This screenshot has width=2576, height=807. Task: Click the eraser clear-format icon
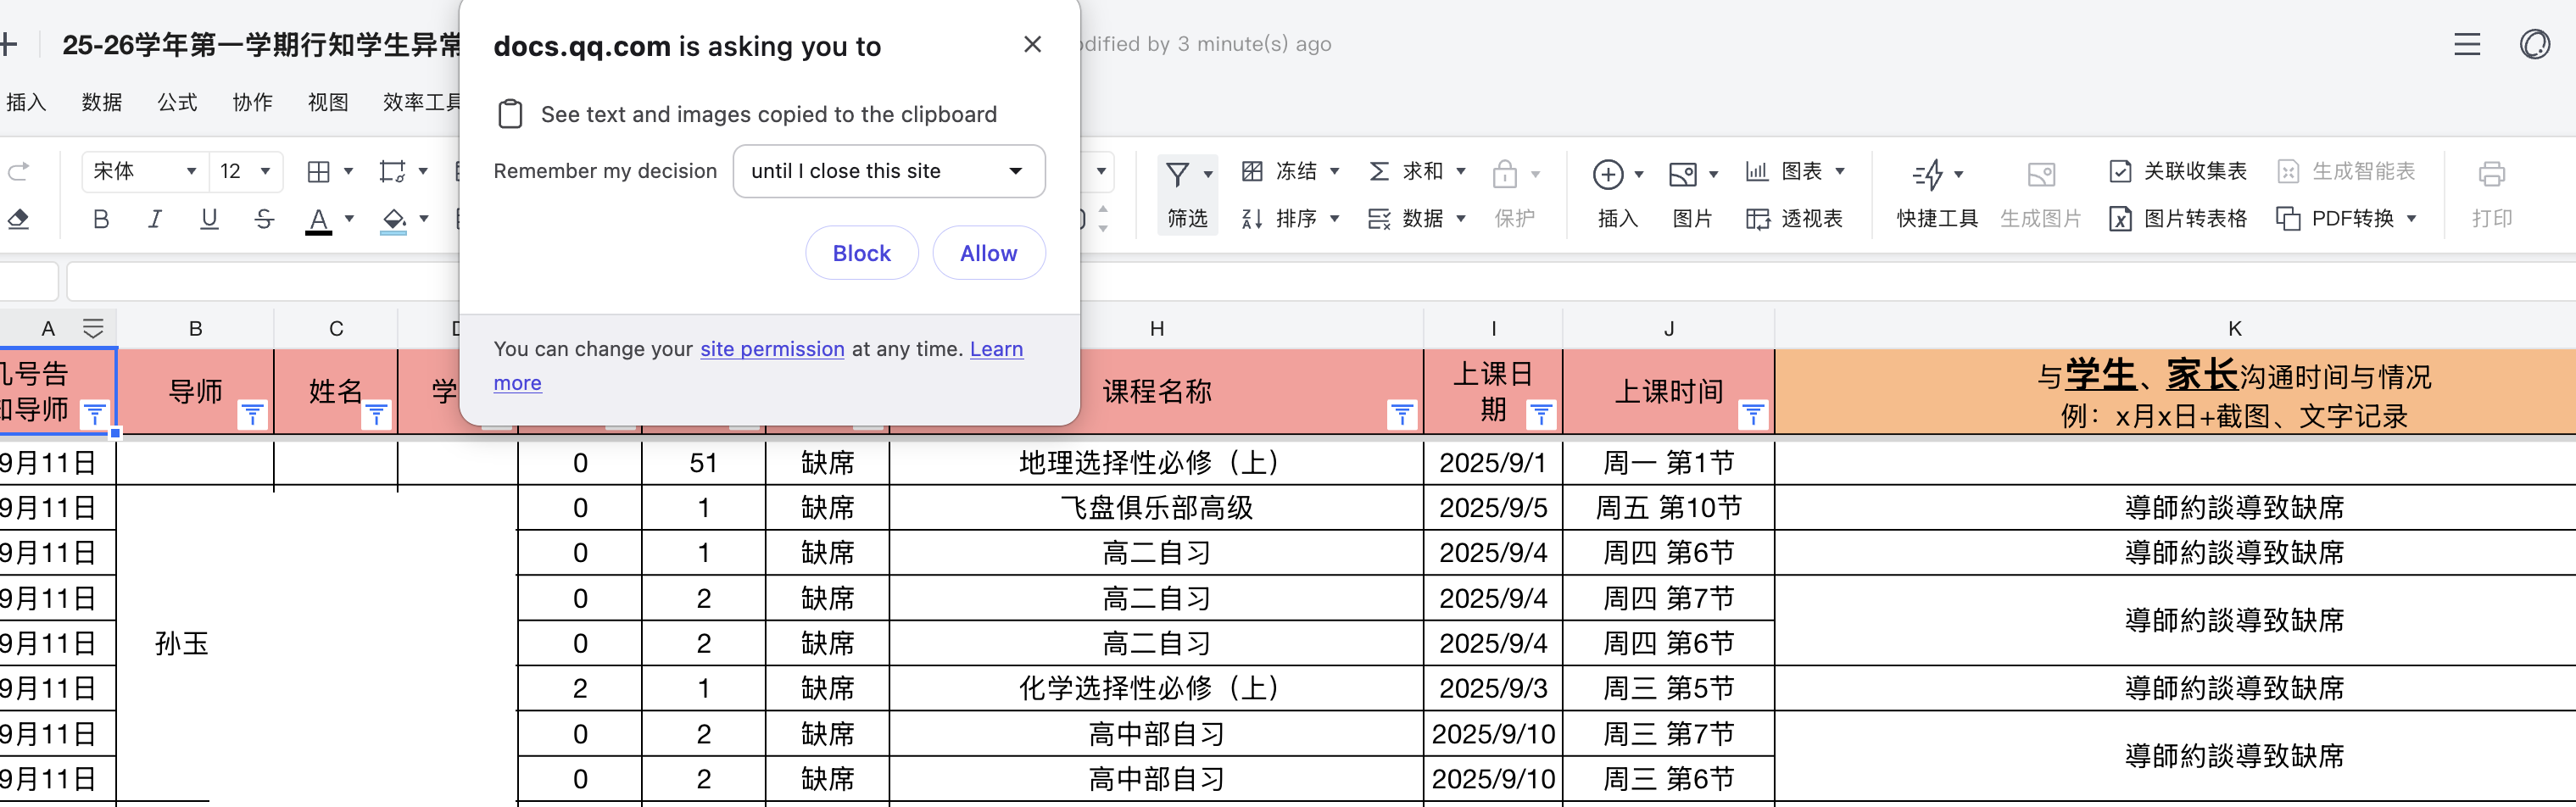coord(18,219)
